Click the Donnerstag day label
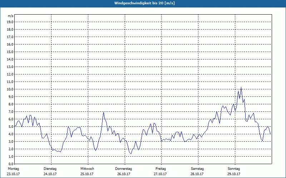The image size is (286, 178). click(x=123, y=169)
